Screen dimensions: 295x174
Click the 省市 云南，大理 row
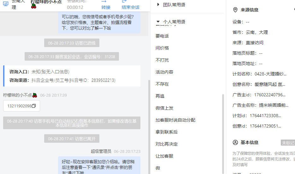250,32
